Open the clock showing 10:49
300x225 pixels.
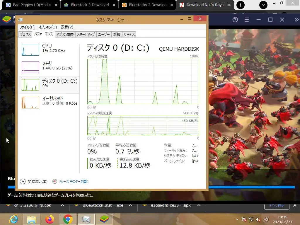[x=282, y=219]
